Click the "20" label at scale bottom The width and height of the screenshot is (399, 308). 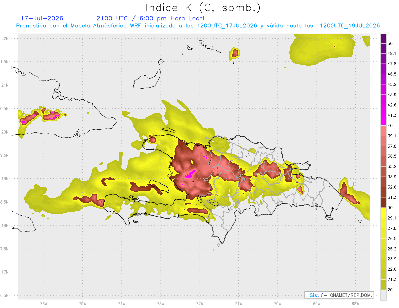pos(391,290)
